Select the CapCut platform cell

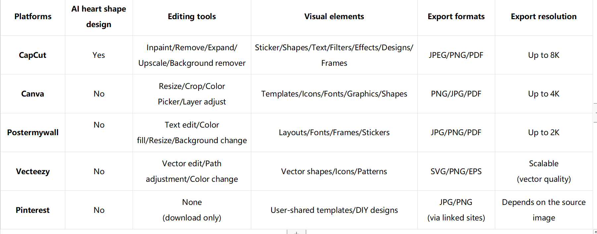[32, 55]
